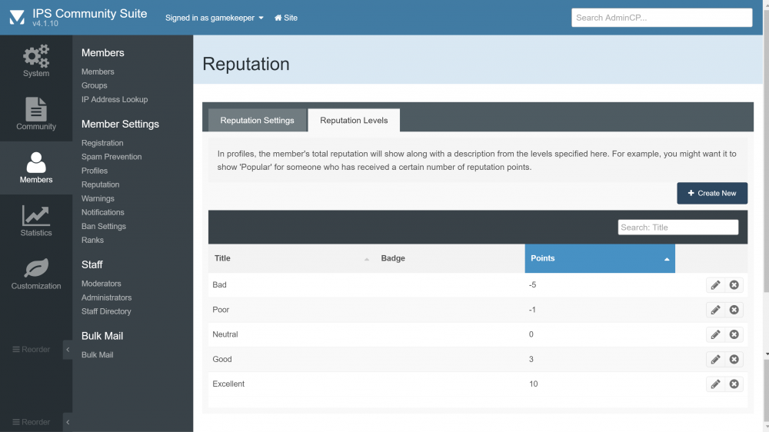The image size is (769, 432).
Task: Sort table by Title column
Action: (291, 258)
